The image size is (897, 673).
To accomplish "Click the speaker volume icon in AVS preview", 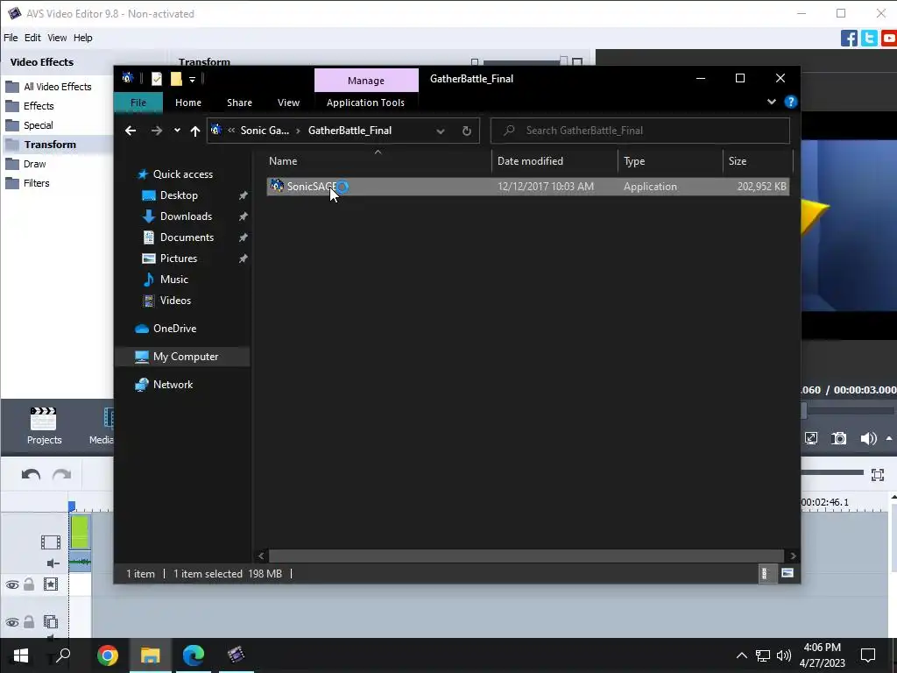I will pyautogui.click(x=868, y=438).
